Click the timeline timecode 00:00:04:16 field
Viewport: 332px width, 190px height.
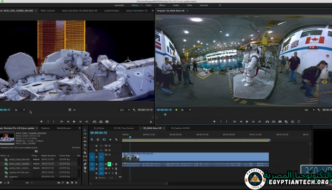(98, 133)
